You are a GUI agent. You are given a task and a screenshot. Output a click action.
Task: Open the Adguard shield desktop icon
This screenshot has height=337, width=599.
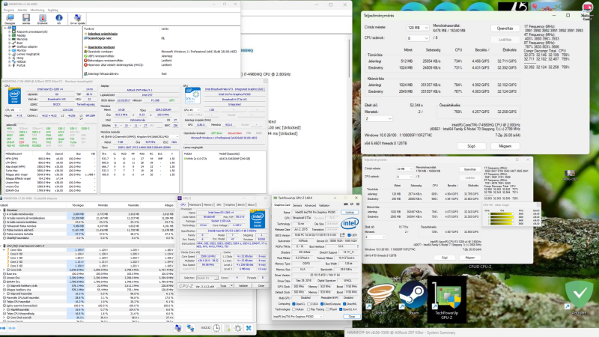pos(580,296)
